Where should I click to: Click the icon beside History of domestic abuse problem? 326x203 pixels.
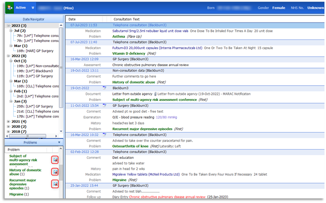(x=55, y=172)
